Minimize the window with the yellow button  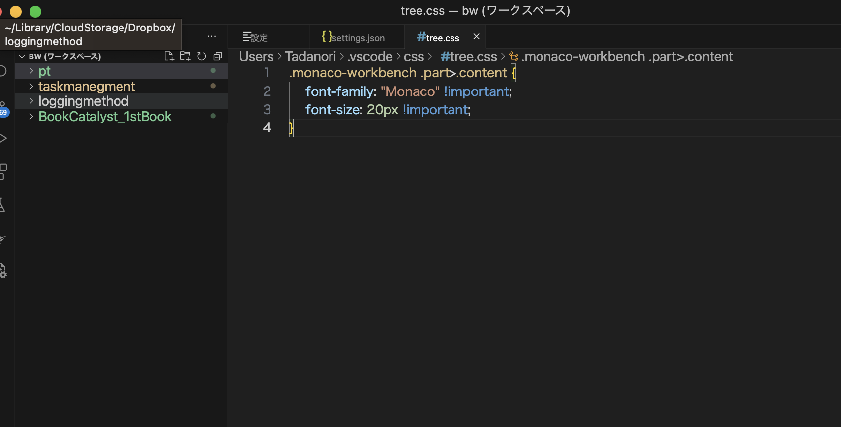coord(16,11)
